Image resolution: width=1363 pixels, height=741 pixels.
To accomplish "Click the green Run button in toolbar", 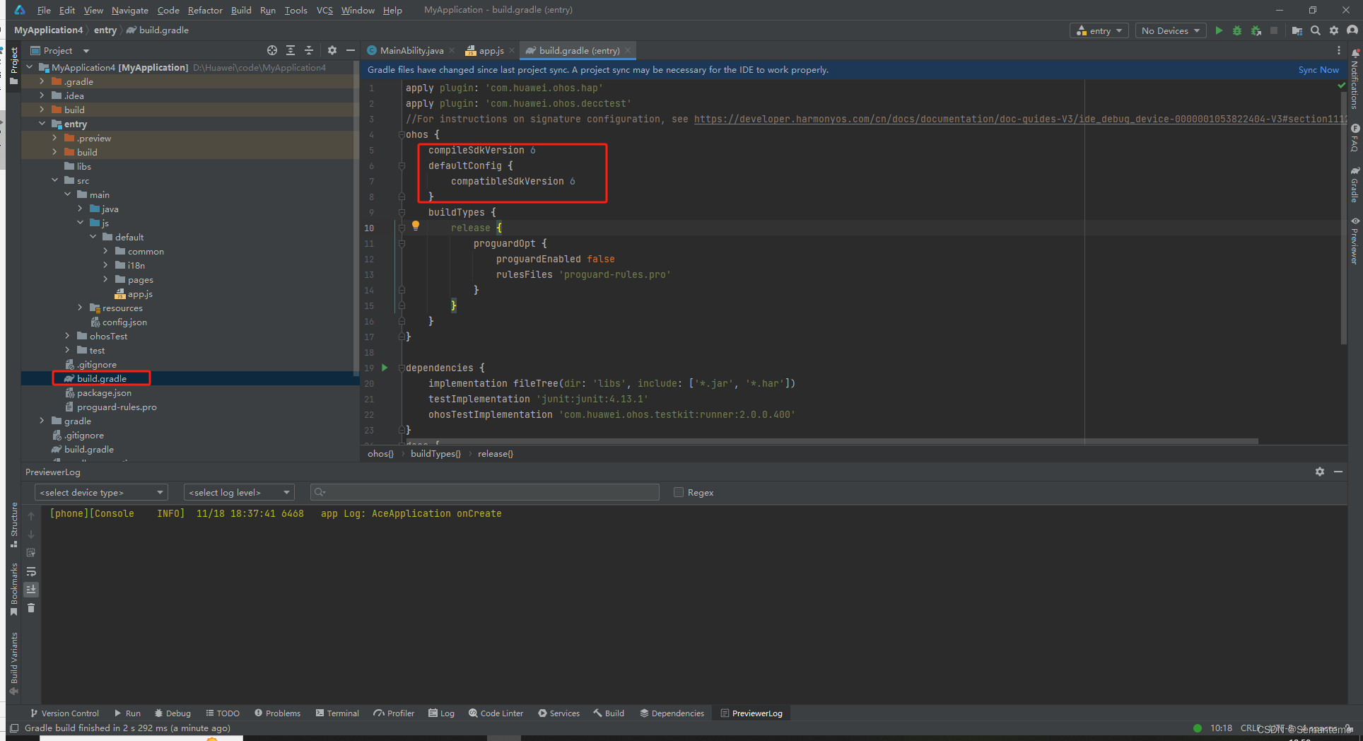I will click(1218, 30).
